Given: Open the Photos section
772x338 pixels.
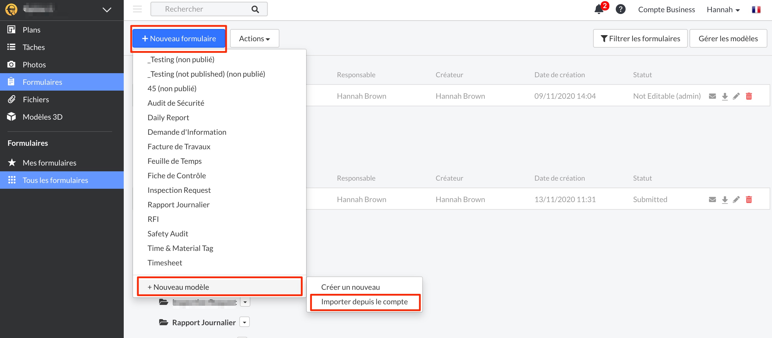Looking at the screenshot, I should pos(62,64).
